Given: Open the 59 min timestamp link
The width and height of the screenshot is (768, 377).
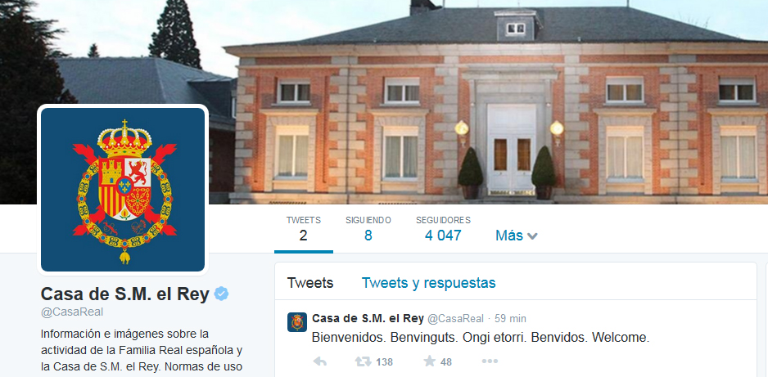Looking at the screenshot, I should [x=510, y=319].
